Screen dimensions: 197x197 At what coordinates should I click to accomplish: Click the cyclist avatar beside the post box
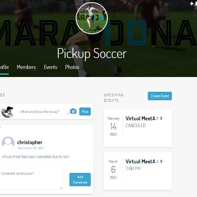click(x=7, y=112)
